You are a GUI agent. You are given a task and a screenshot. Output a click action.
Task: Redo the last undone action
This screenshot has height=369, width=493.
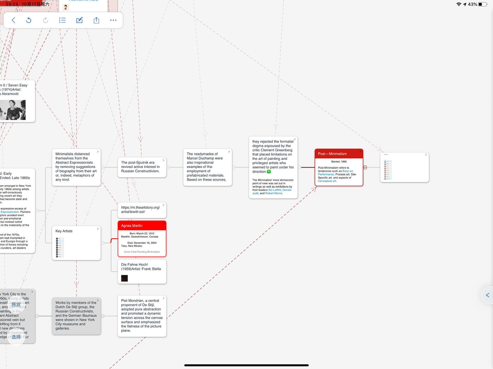pos(45,20)
